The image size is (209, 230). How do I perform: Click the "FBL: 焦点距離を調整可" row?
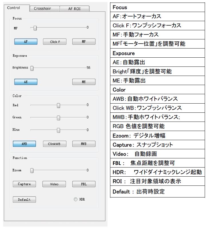[x=158, y=163]
